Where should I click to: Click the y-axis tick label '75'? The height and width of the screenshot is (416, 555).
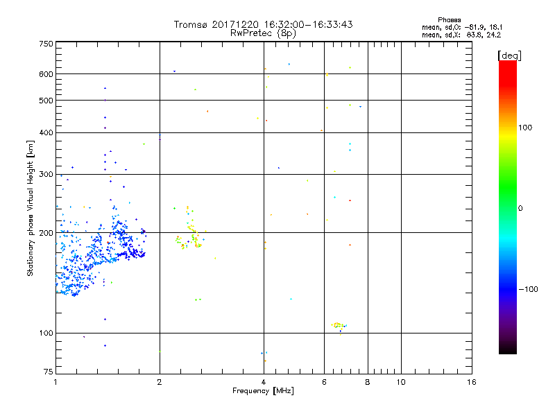[x=49, y=372]
